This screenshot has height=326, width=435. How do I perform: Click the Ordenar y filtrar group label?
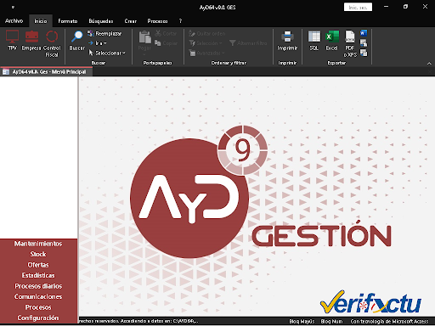tap(229, 63)
